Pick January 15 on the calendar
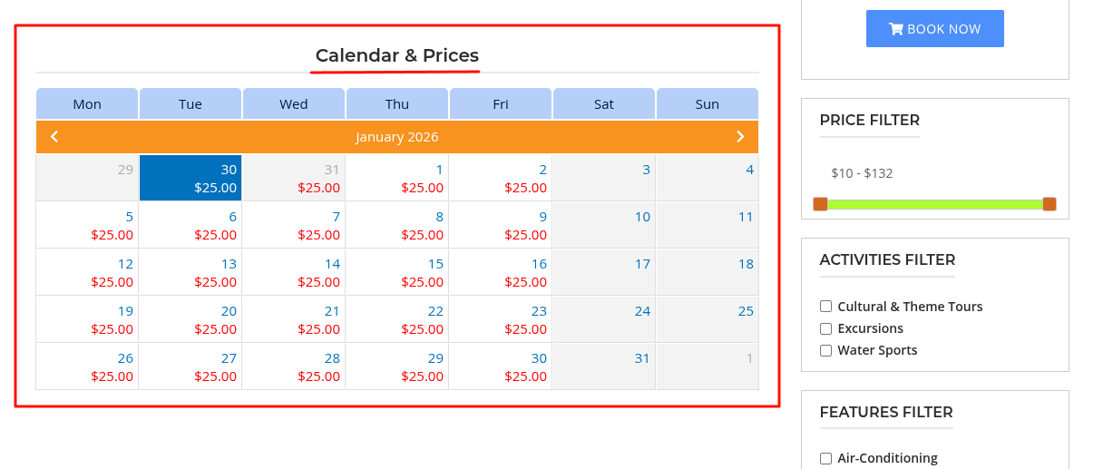Viewport: 1113px width, 469px height. click(397, 272)
